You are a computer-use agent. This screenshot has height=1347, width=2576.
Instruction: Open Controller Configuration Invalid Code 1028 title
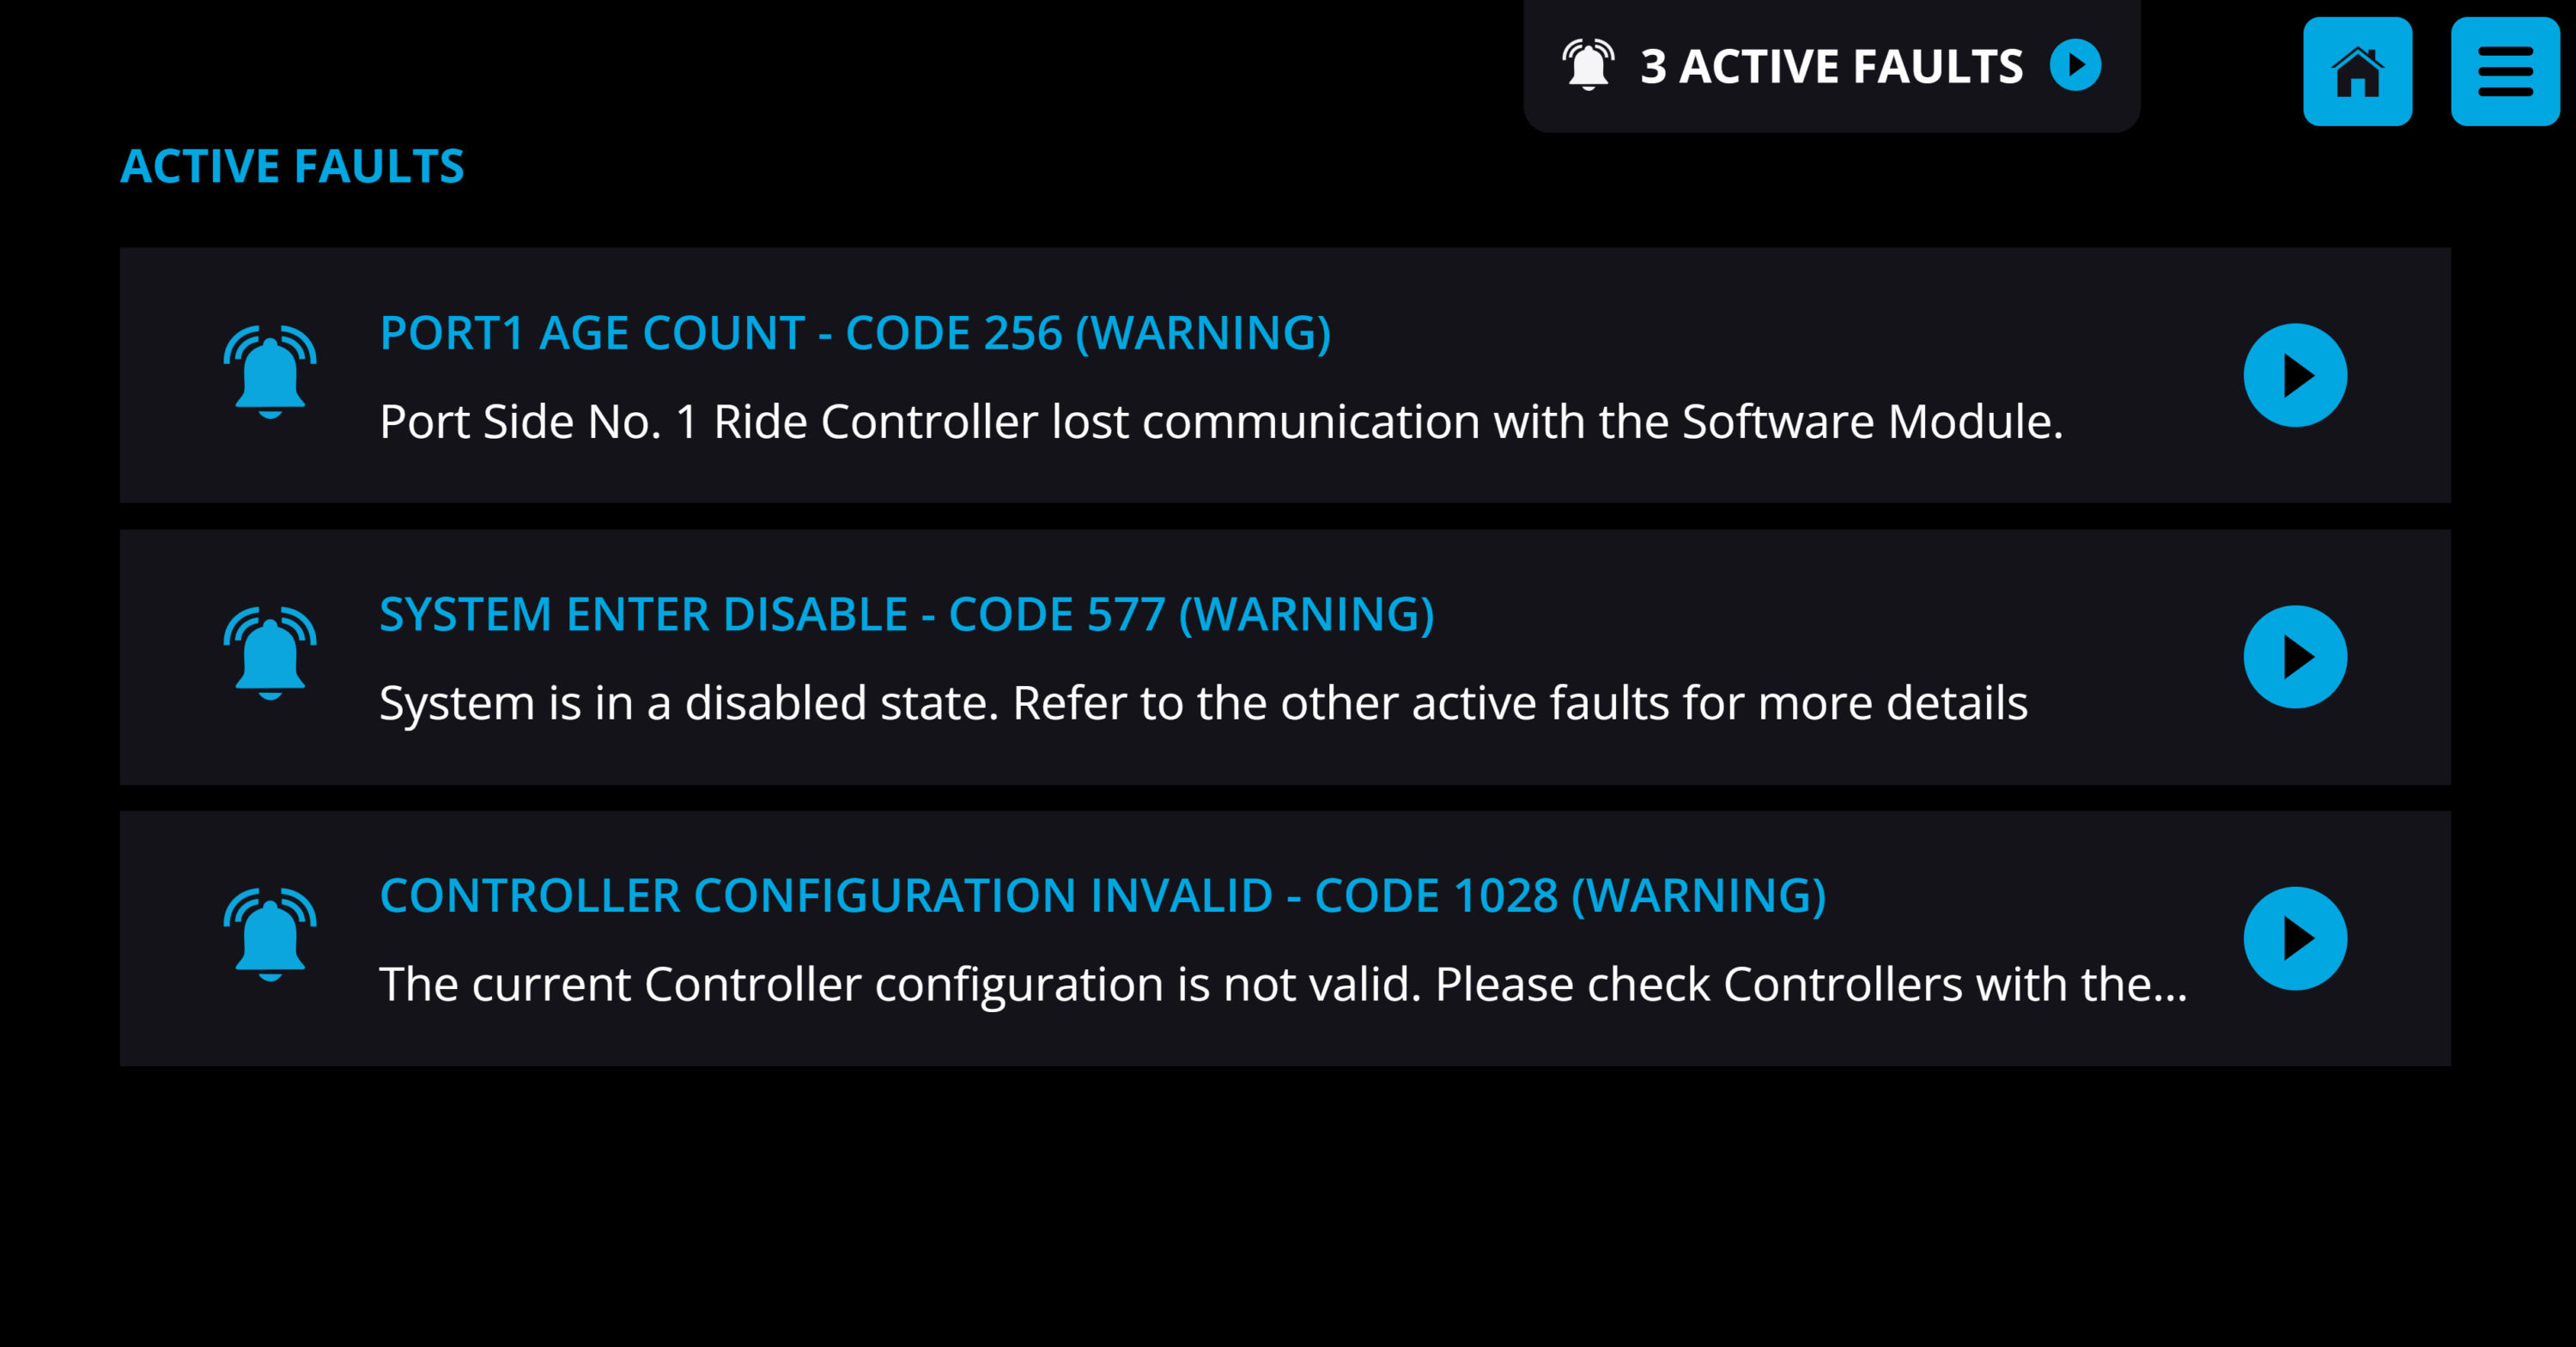click(x=1102, y=896)
